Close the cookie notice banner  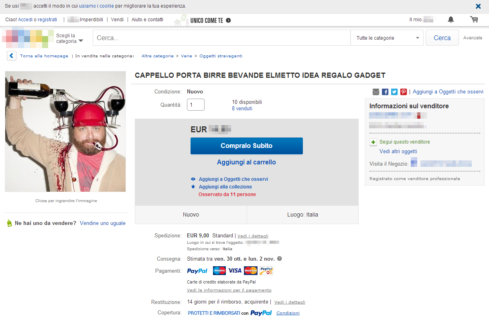coord(478,6)
